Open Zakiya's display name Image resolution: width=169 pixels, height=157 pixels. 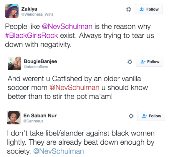point(29,9)
